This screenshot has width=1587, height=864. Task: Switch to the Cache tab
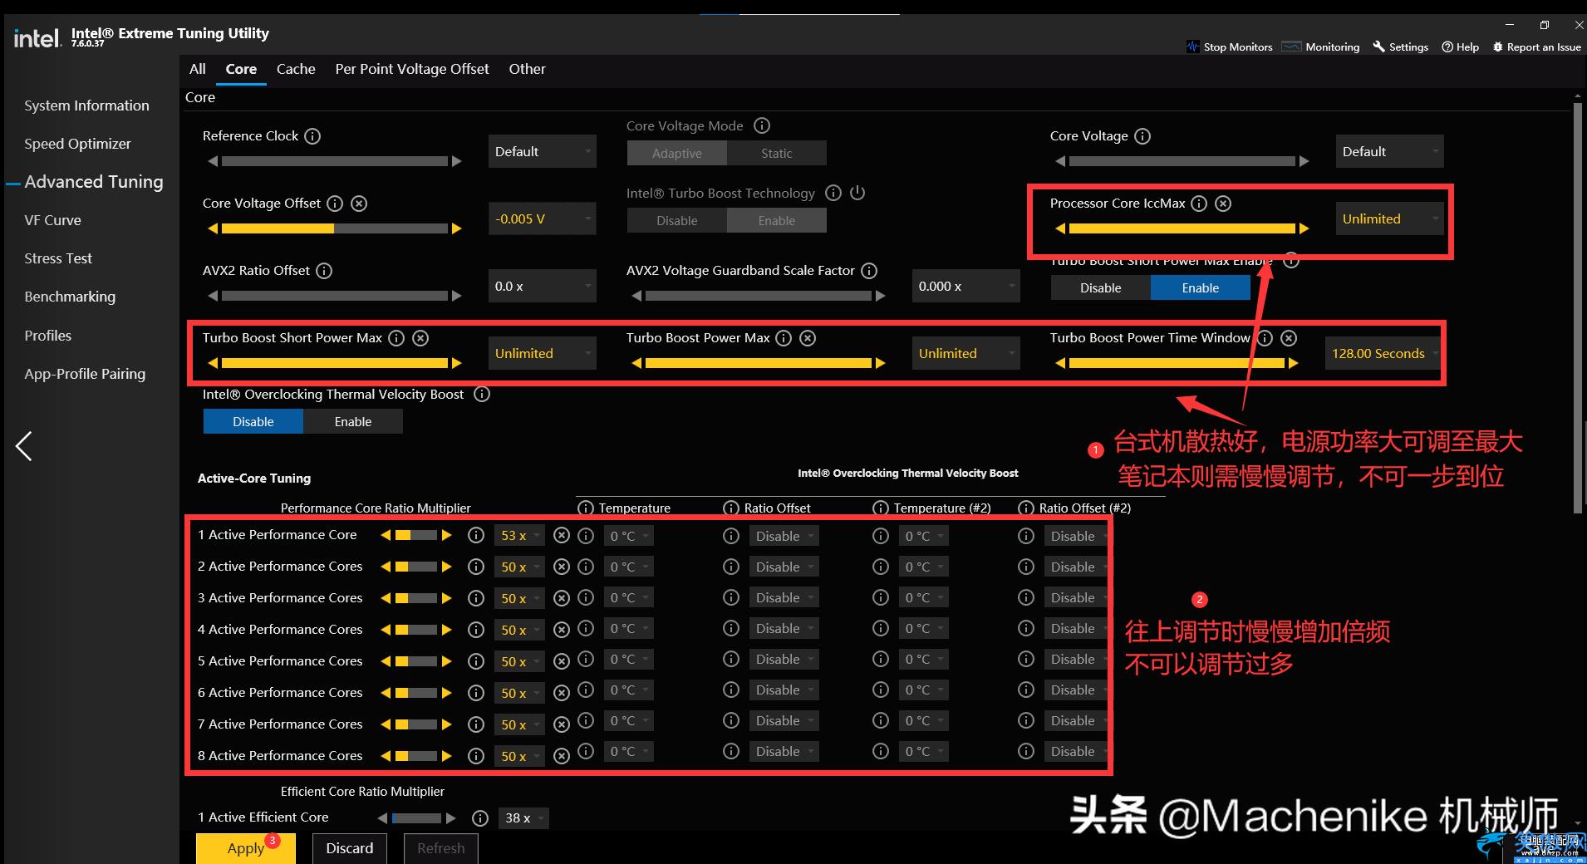[296, 69]
